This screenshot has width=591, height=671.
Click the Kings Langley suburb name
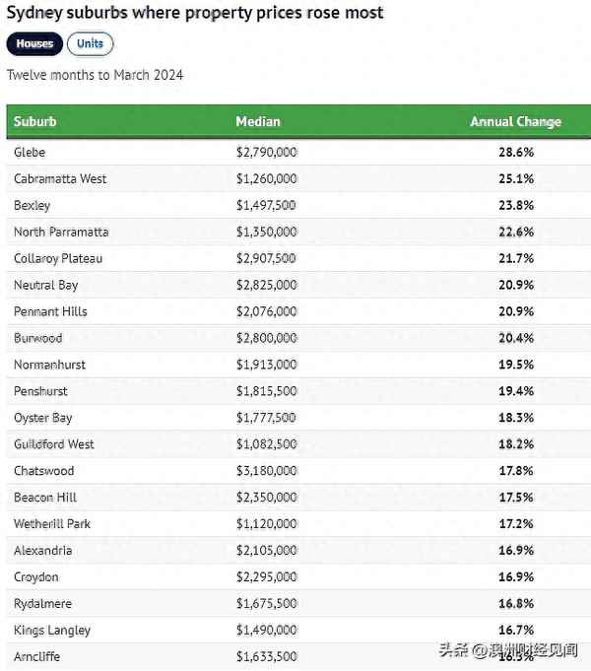tap(52, 631)
